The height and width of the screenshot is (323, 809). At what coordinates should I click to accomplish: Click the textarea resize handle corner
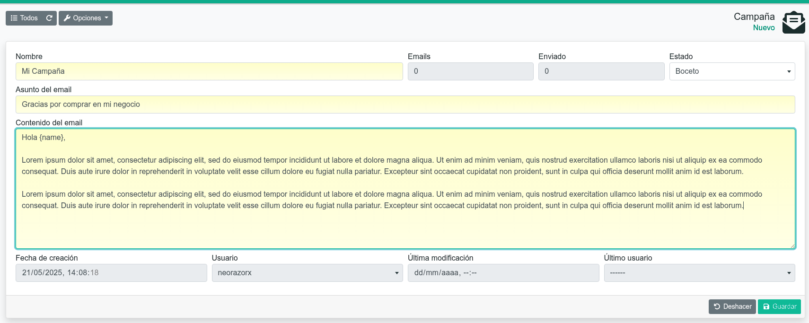tap(792, 245)
